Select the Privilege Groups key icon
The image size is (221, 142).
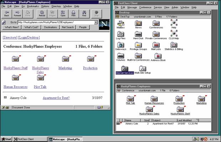click(x=138, y=45)
